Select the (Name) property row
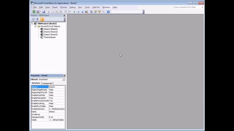Viewport: 234px width, 131px height. coord(48,87)
